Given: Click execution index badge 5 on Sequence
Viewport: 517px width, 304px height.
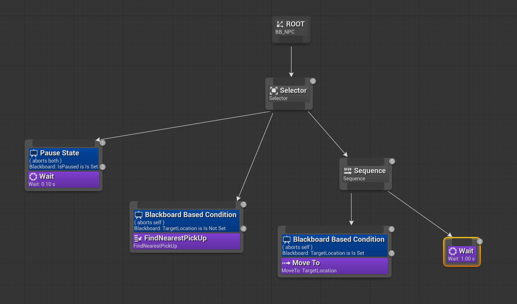Looking at the screenshot, I should click(392, 161).
